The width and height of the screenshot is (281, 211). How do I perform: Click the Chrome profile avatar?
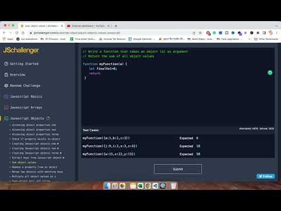click(270, 33)
